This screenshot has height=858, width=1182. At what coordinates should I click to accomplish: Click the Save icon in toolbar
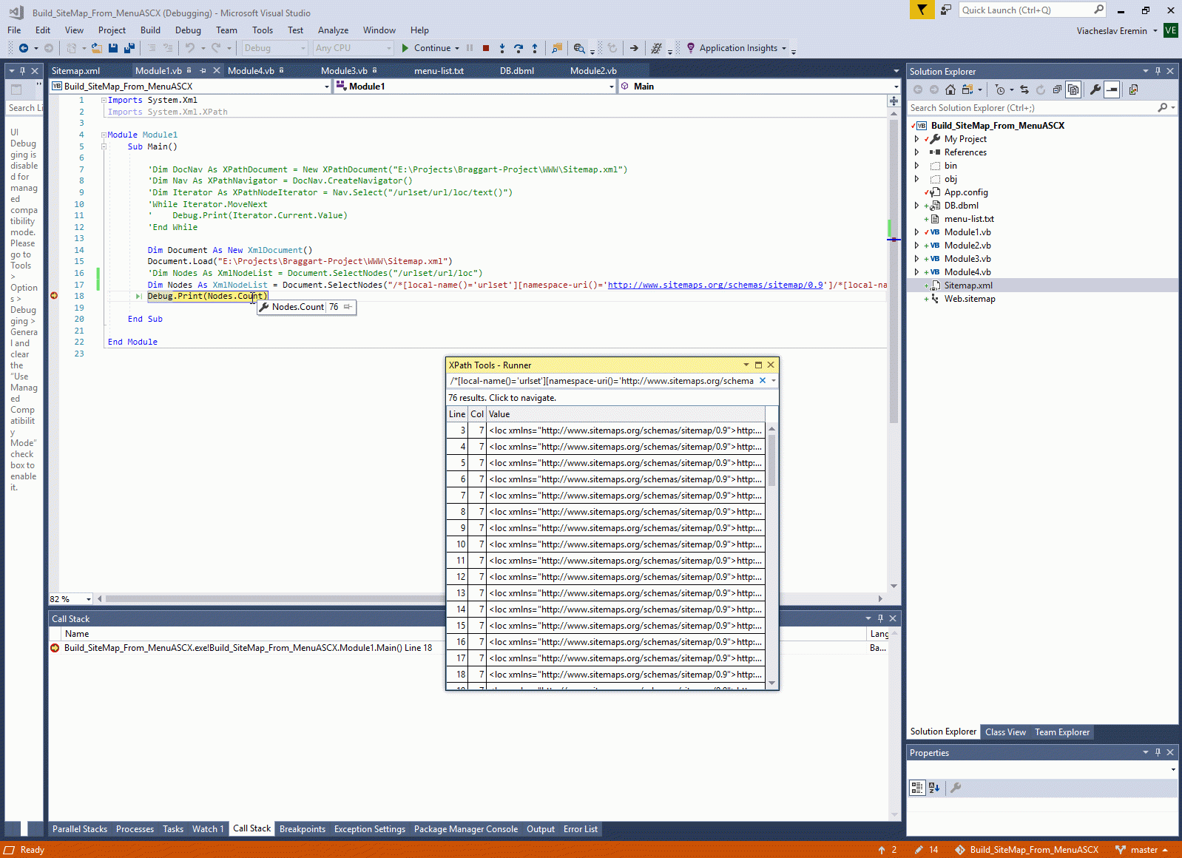(113, 48)
